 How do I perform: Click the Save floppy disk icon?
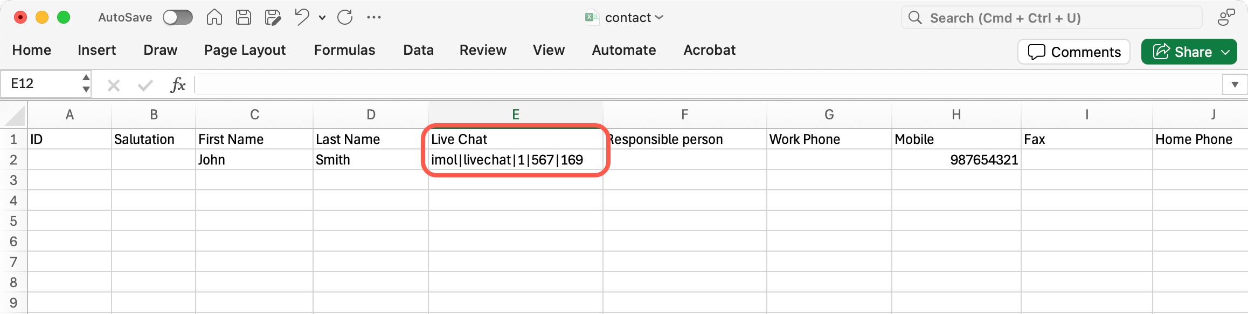click(244, 18)
